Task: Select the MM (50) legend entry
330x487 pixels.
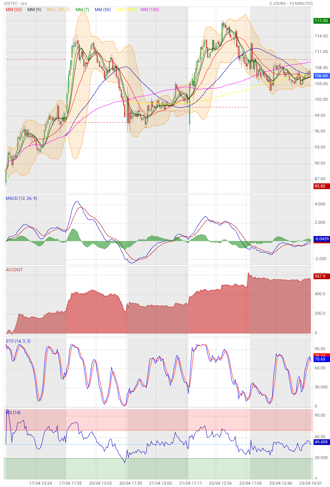Action: click(x=103, y=10)
